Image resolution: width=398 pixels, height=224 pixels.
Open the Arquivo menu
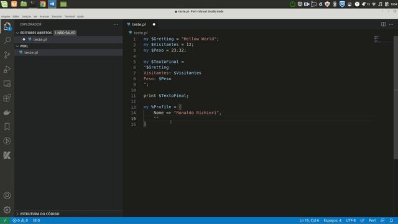tap(6, 17)
